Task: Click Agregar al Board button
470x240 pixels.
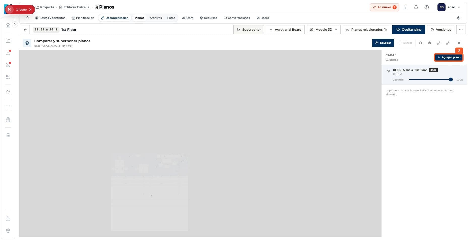Action: click(285, 30)
